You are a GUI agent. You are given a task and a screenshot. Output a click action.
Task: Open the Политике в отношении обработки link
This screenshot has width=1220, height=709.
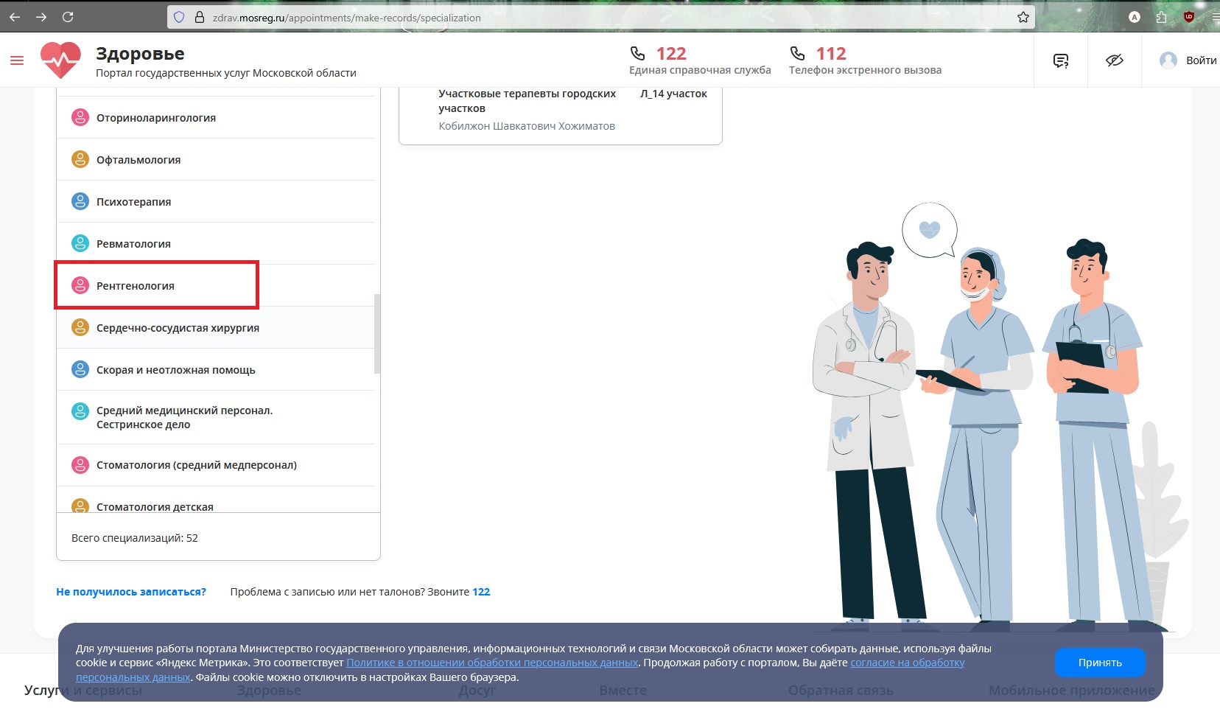492,663
